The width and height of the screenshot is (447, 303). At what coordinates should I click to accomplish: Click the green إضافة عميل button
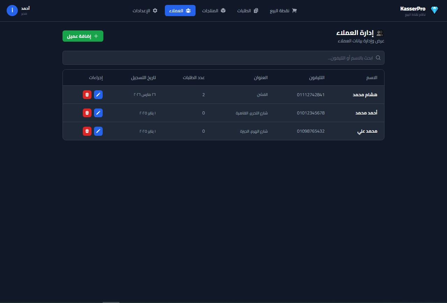[83, 36]
